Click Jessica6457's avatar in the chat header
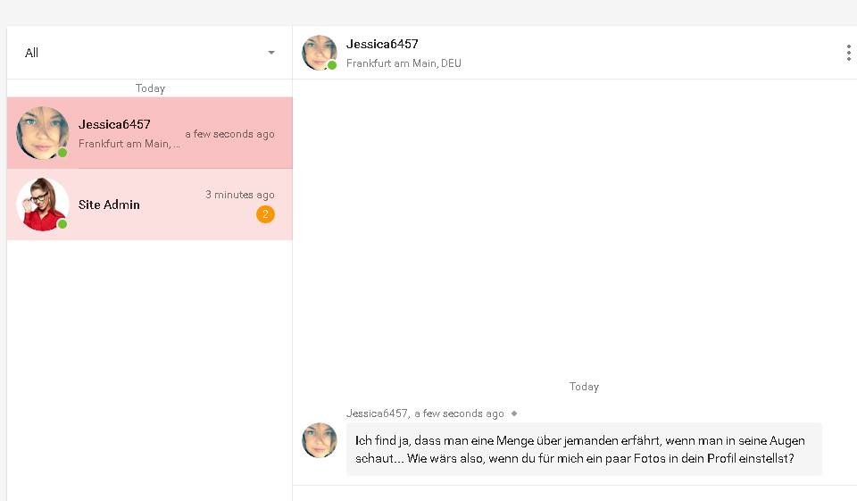Screen dimensions: 857x501 (319, 52)
